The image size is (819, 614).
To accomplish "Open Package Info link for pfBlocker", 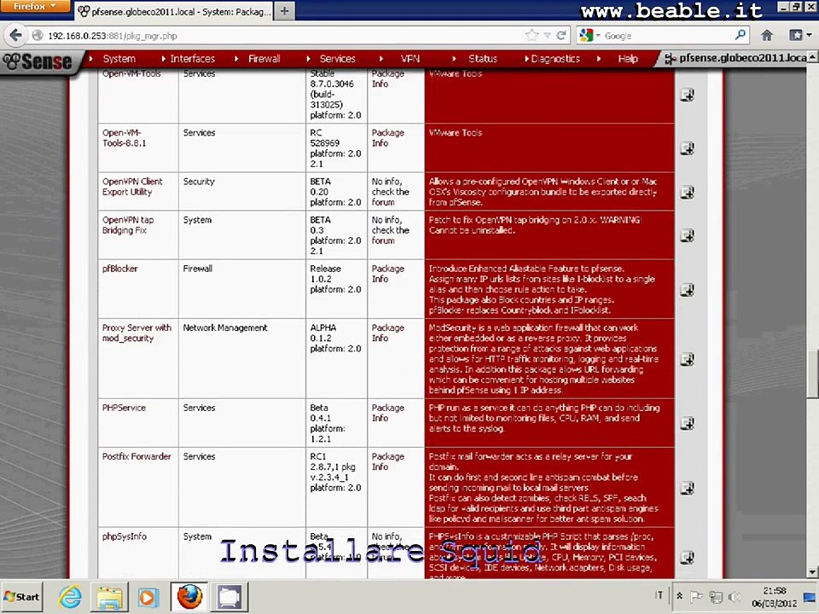I will (387, 274).
